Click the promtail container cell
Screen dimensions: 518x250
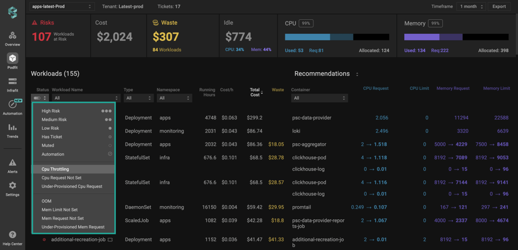point(302,207)
